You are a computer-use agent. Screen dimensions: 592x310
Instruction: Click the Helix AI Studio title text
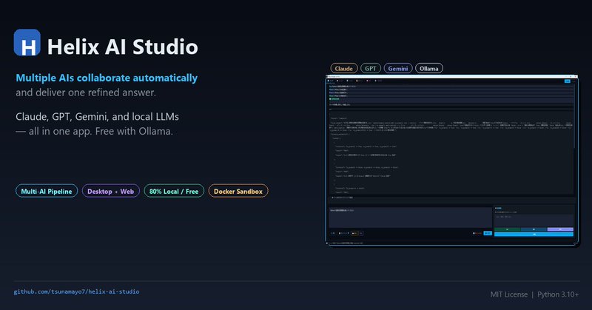(x=122, y=46)
